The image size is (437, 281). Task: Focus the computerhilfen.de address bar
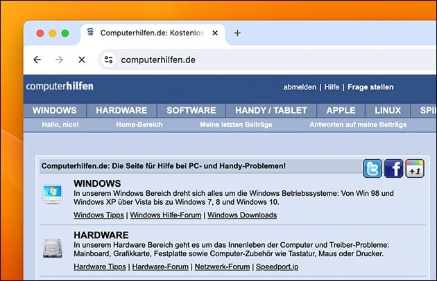click(x=268, y=60)
